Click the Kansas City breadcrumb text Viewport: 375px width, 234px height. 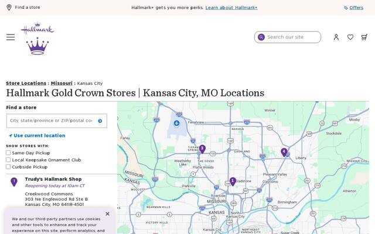pos(90,83)
